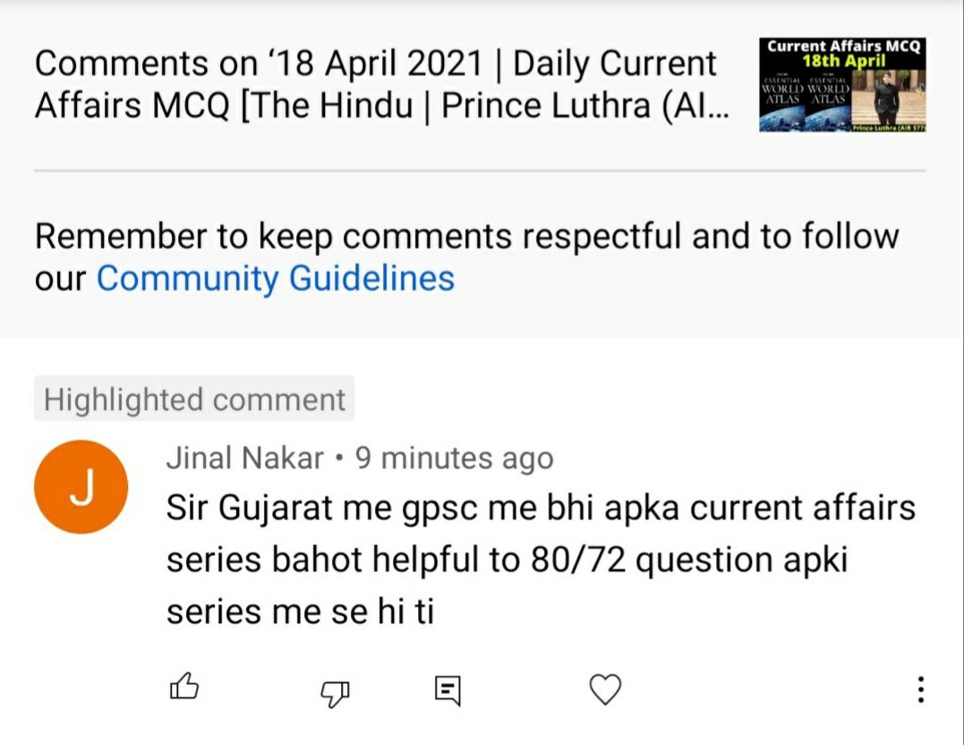Open the three-dot more options menu

coord(919,689)
